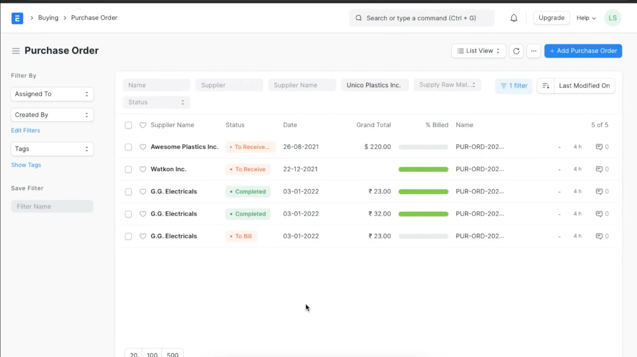Click To Receive... status of Awesome Plastics
Screen dimensions: 637x357
pos(250,147)
